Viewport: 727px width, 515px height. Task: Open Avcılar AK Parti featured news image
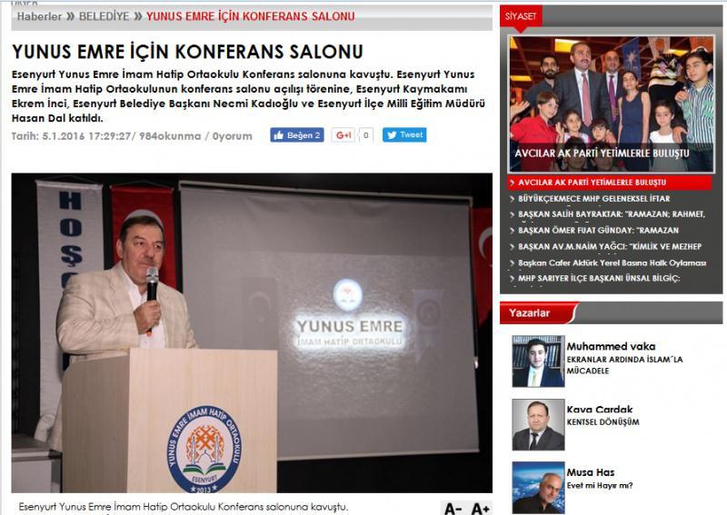(612, 98)
